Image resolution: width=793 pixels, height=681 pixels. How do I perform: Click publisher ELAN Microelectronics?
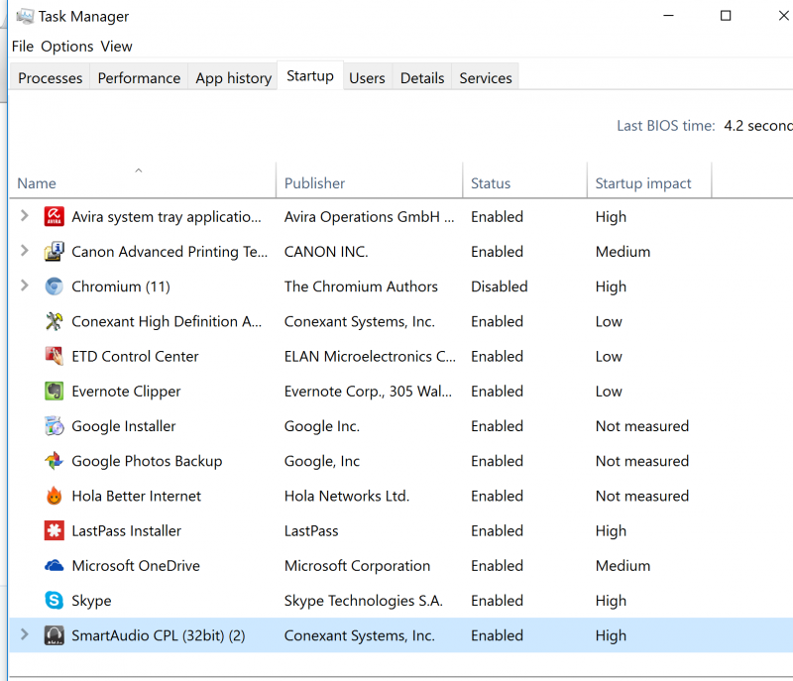coord(370,357)
